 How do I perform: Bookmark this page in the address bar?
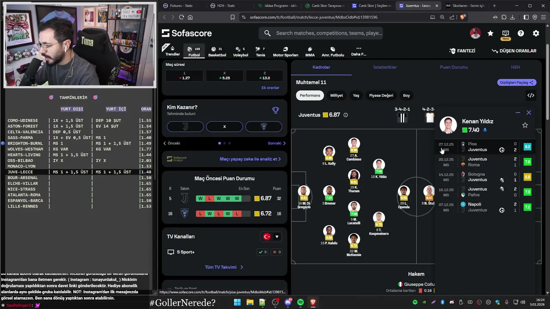click(232, 17)
